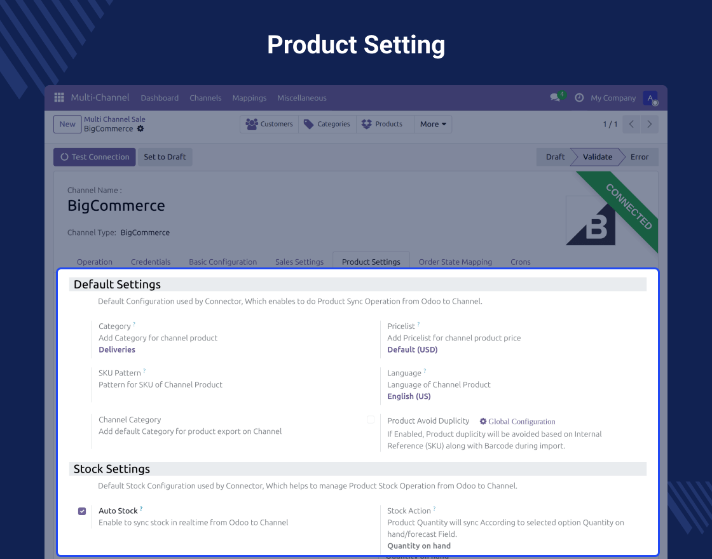The width and height of the screenshot is (712, 559).
Task: Open the Products smart button
Action: click(x=385, y=124)
